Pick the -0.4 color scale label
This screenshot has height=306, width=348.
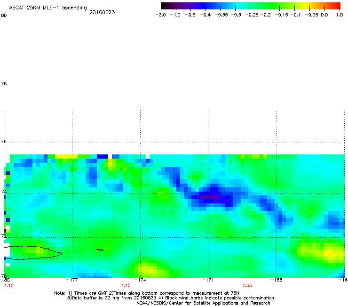pyautogui.click(x=206, y=15)
